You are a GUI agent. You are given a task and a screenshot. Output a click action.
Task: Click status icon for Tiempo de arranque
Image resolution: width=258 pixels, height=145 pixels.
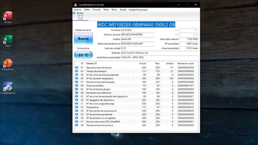tap(77, 71)
